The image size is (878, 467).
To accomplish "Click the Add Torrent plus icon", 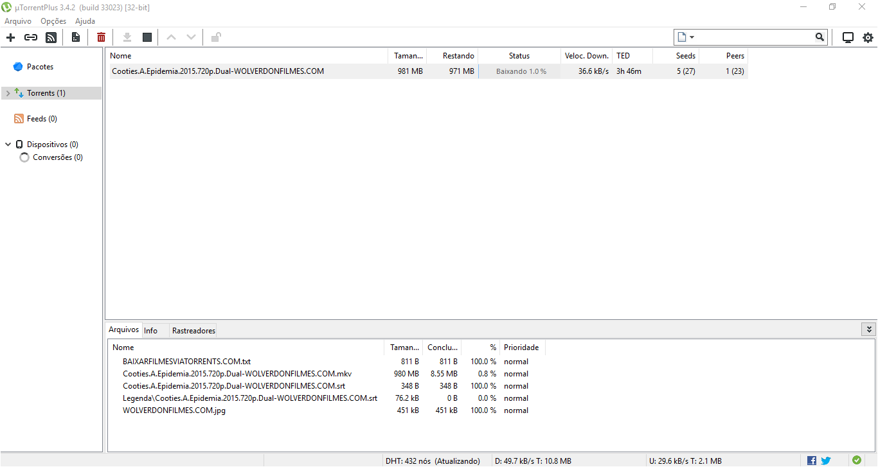I will 10,37.
